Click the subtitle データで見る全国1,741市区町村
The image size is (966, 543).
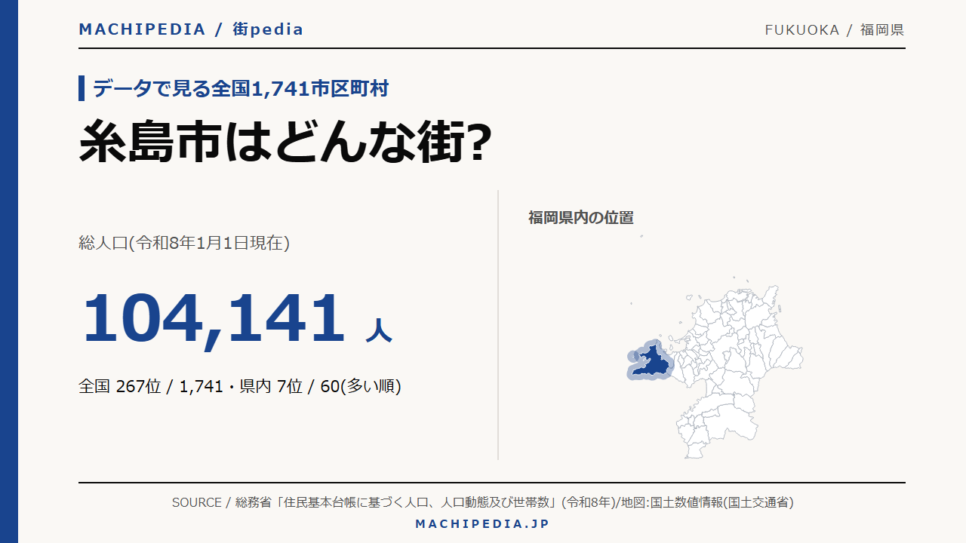pos(241,88)
